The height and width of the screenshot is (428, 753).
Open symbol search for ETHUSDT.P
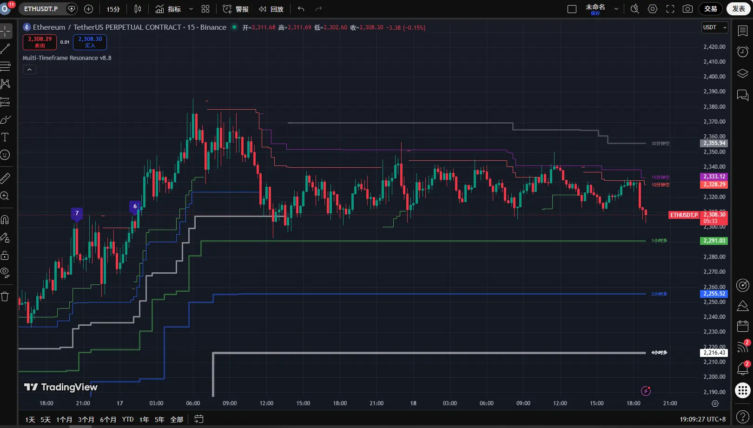[x=41, y=9]
